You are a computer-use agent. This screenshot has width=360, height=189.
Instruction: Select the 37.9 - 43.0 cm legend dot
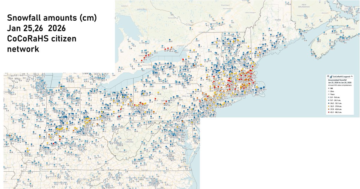tap(329, 109)
